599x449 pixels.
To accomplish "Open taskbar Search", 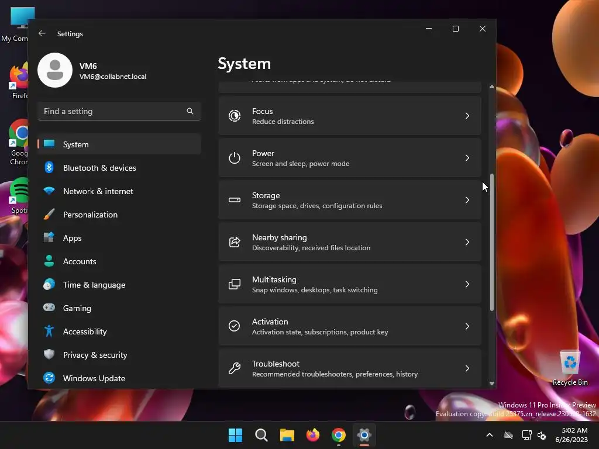I will [x=261, y=435].
